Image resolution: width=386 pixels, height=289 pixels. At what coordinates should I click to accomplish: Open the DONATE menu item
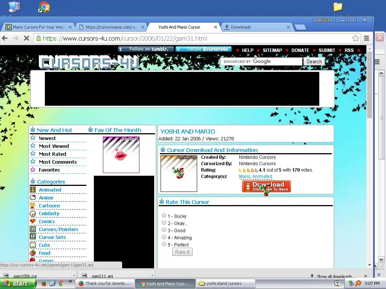tap(300, 50)
